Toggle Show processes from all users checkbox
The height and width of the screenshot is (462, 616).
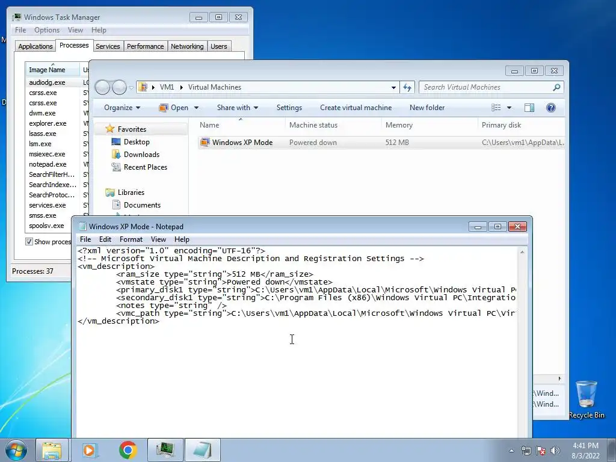(x=29, y=242)
